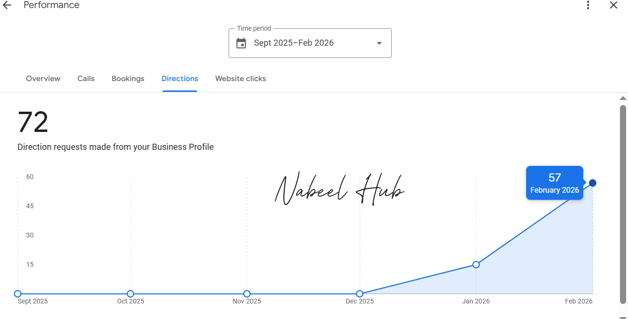Select the Directions tab

pyautogui.click(x=180, y=79)
